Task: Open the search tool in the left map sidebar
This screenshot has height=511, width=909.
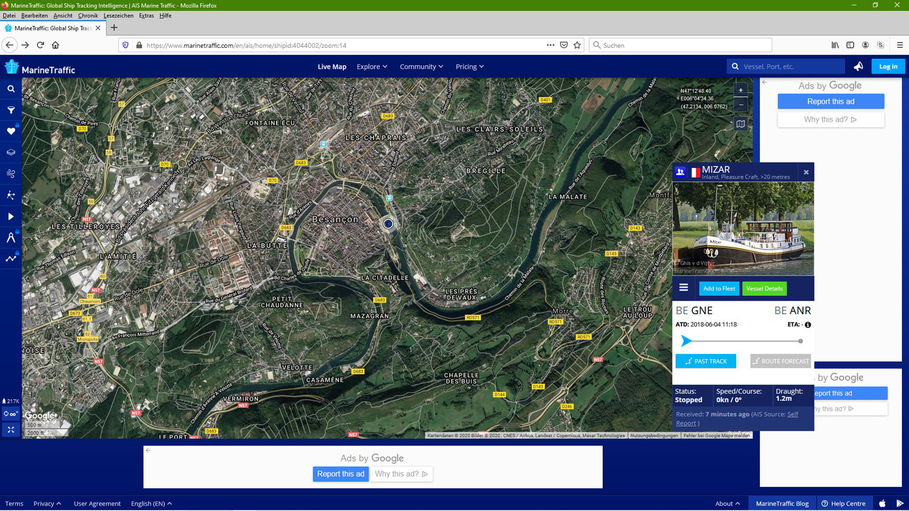Action: [x=11, y=89]
